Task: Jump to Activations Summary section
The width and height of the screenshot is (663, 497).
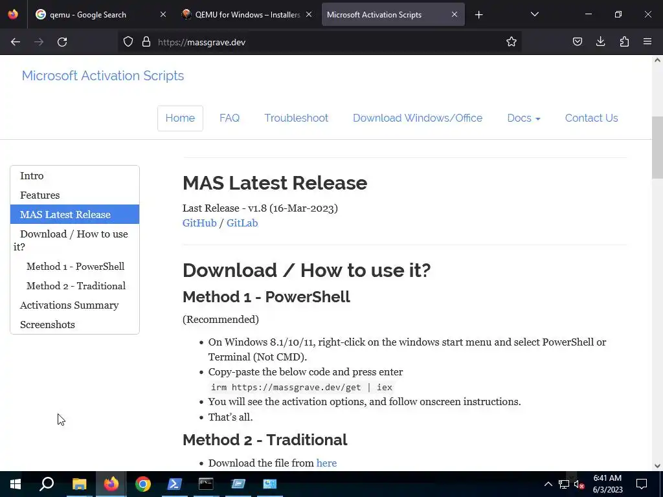Action: [x=74, y=305]
